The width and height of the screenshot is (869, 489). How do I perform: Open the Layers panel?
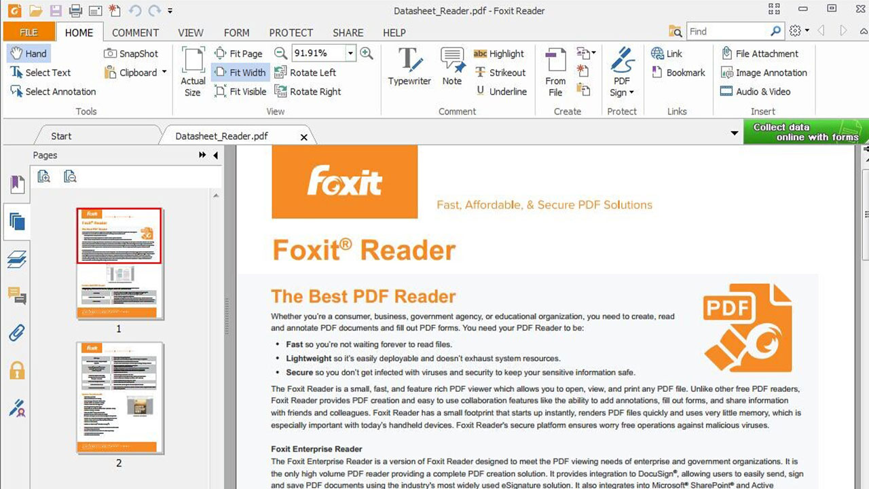coord(16,259)
